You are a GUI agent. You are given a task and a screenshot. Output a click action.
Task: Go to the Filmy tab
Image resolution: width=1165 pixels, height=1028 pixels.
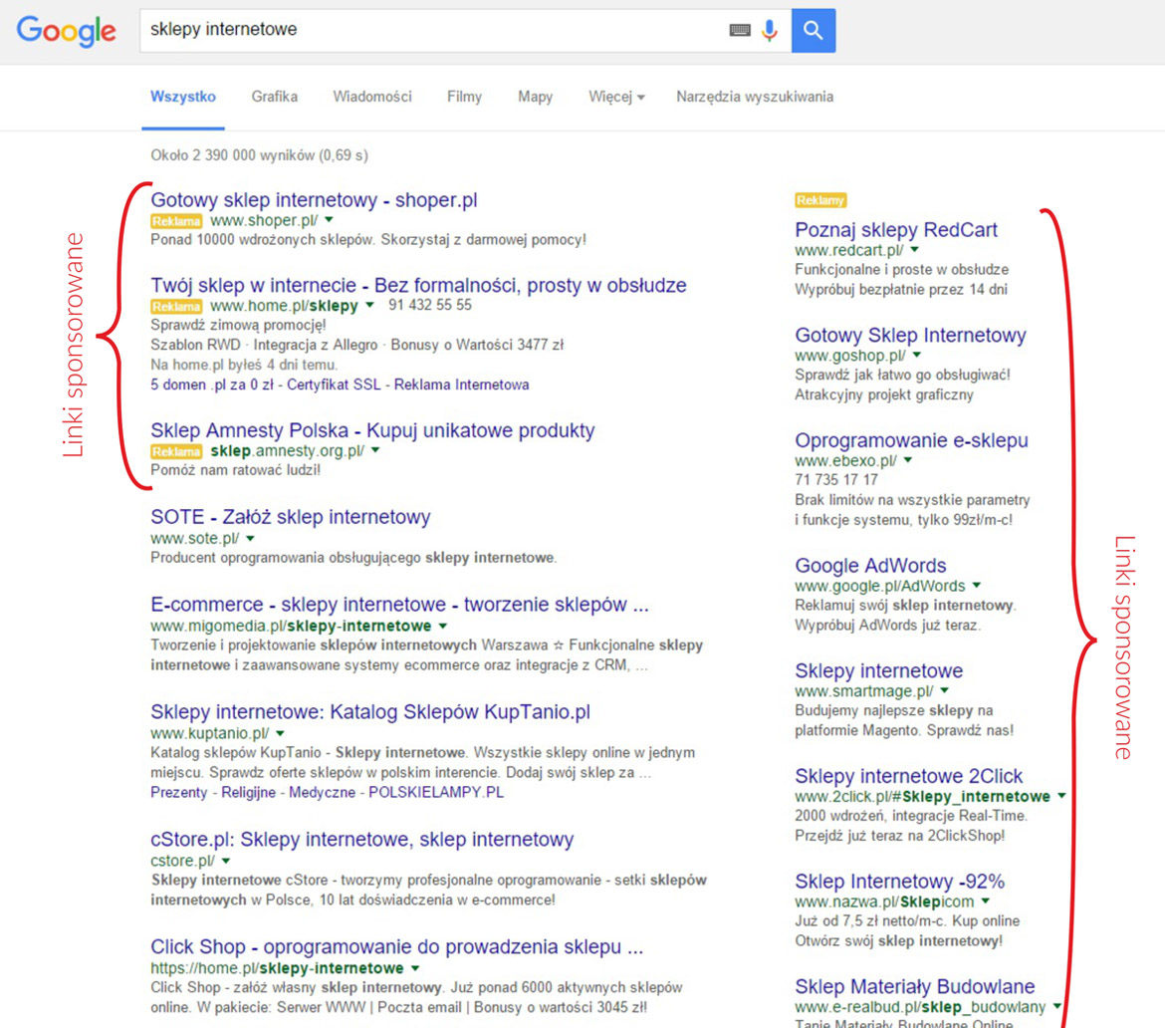click(x=464, y=97)
